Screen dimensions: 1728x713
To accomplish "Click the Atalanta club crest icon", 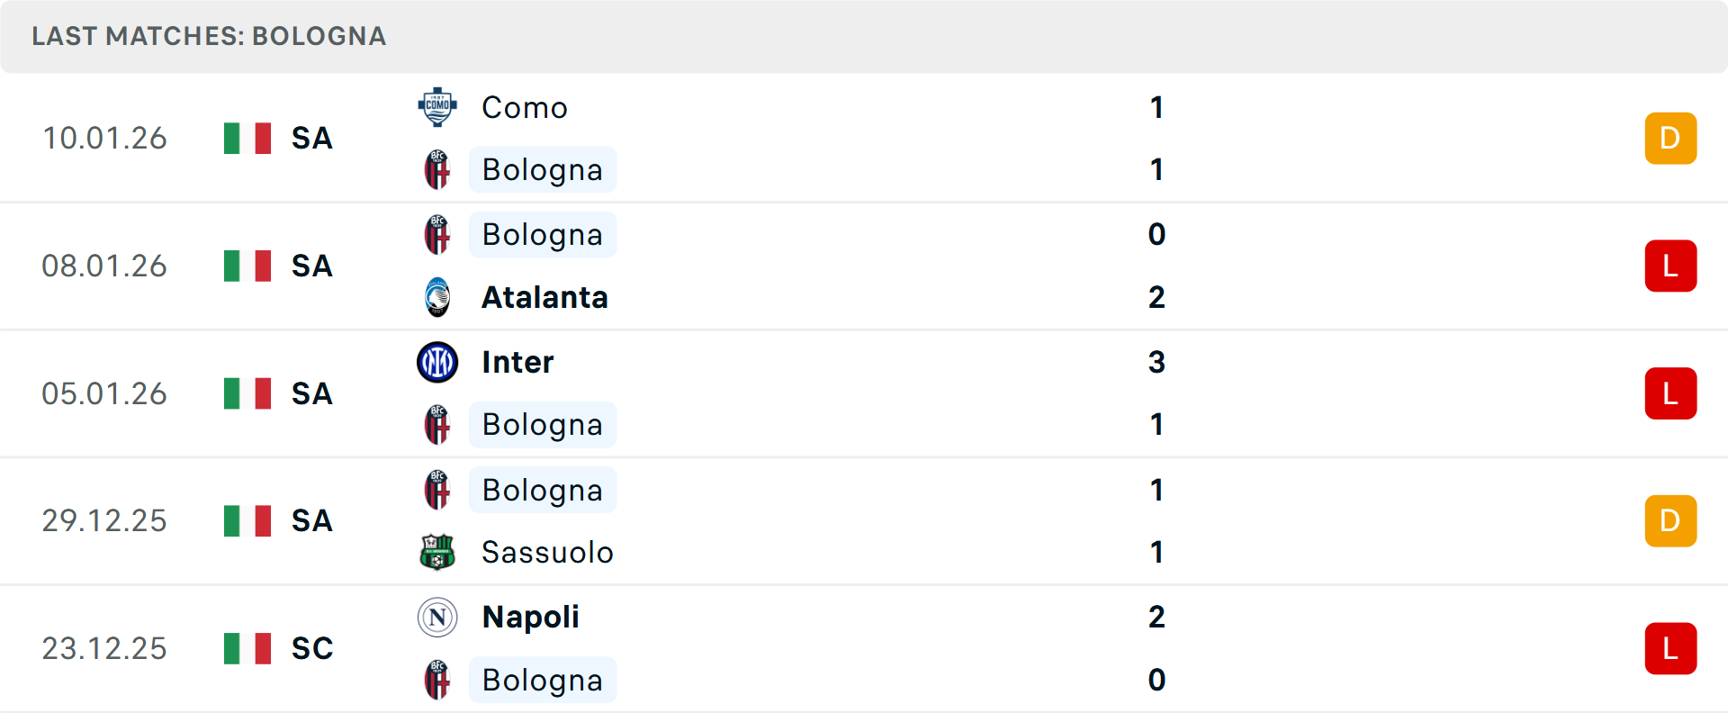I will (x=437, y=297).
